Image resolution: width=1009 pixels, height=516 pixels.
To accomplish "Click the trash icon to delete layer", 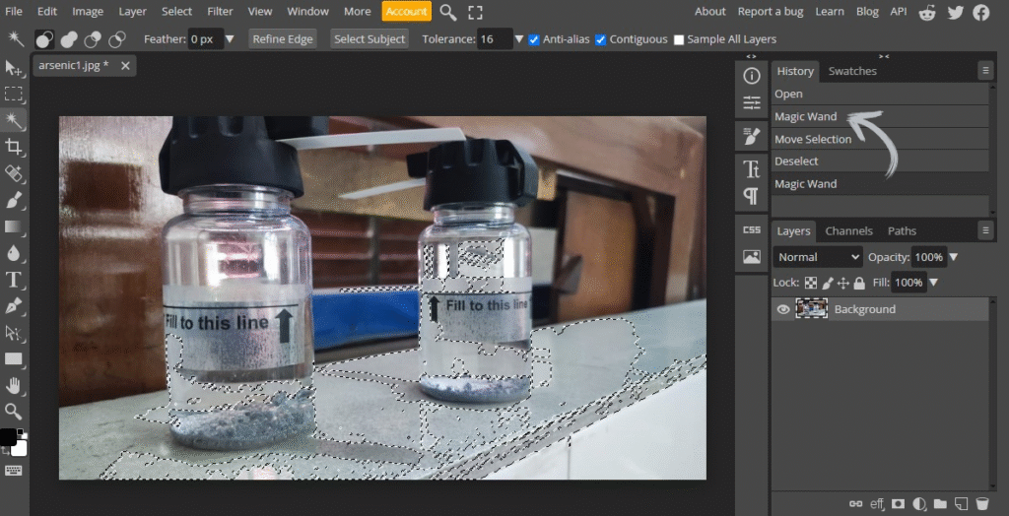I will coord(981,504).
